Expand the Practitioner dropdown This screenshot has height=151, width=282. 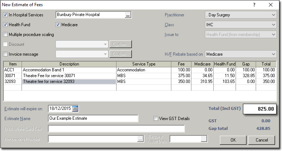(274, 15)
